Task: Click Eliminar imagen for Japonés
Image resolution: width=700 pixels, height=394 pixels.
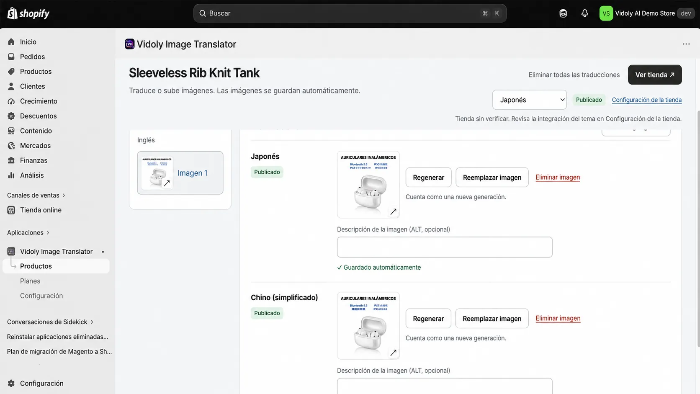Action: 558,177
